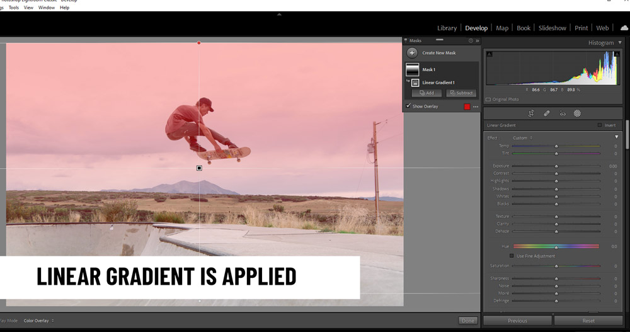Screen dimensions: 630x332
Task: Select the Mask 1 thumbnail
Action: click(412, 69)
